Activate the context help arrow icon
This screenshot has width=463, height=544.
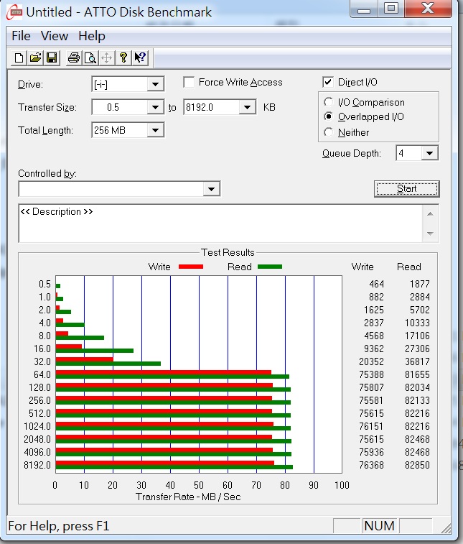[140, 57]
